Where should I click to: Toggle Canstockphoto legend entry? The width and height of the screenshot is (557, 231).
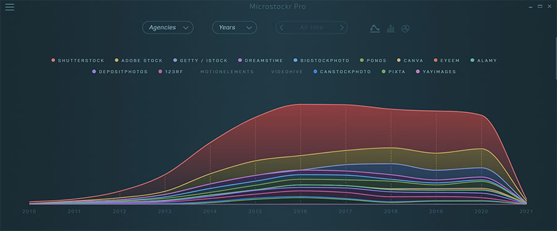pos(342,72)
